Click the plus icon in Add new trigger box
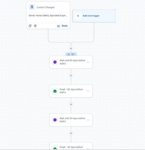The width and height of the screenshot is (145, 150). (78, 16)
